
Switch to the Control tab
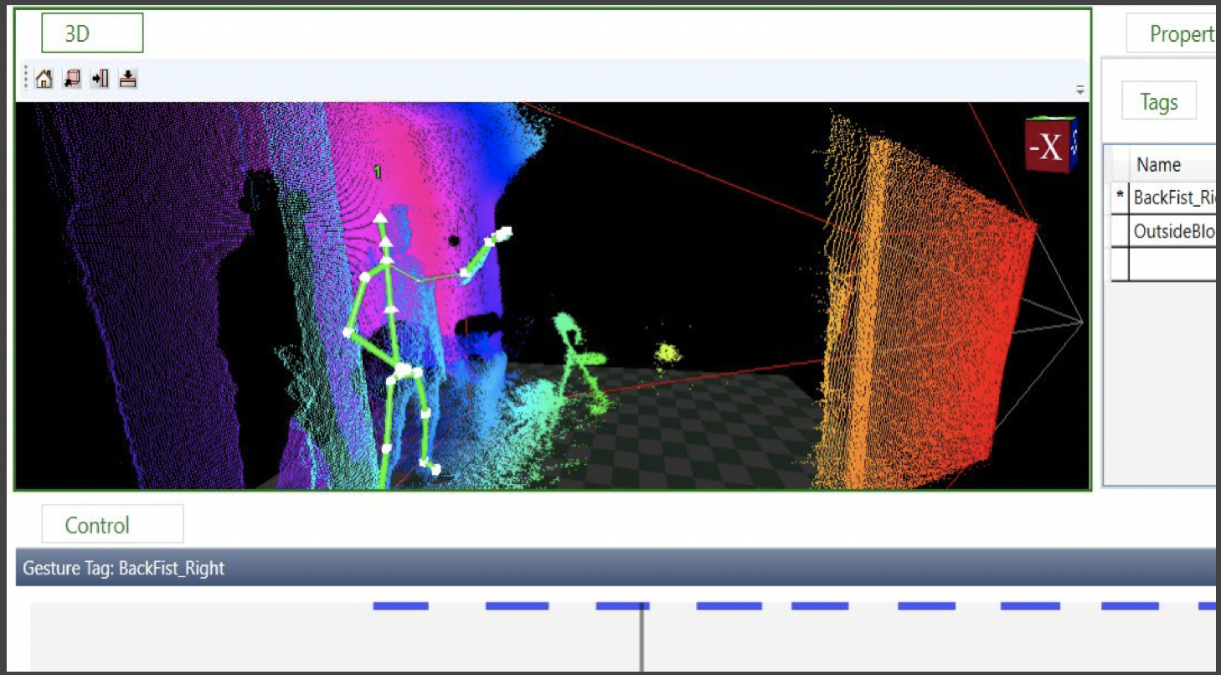click(112, 525)
